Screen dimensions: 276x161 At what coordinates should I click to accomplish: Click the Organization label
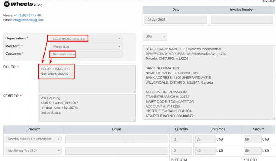[17, 38]
